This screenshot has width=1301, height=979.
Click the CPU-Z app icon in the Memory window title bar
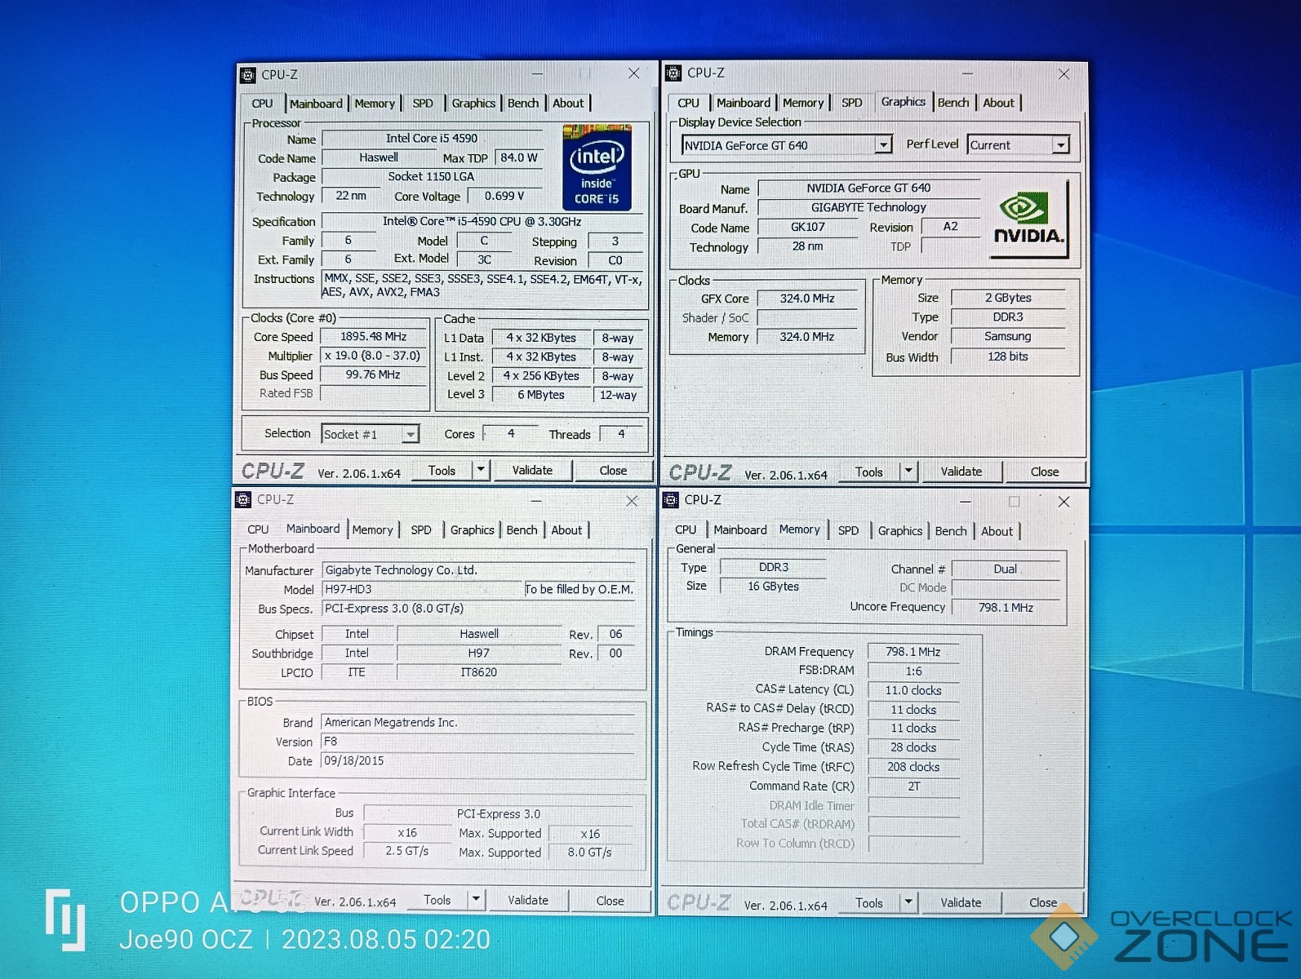(x=671, y=500)
